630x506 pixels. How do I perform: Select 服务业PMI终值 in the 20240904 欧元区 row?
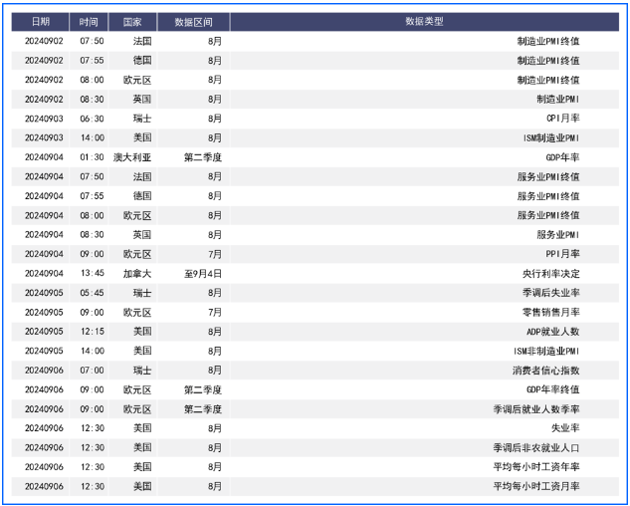[x=548, y=215]
